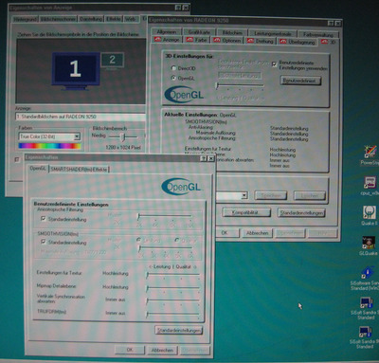
Task: Click Abbrechen in the RADEON 9250 window
Action: 257,233
